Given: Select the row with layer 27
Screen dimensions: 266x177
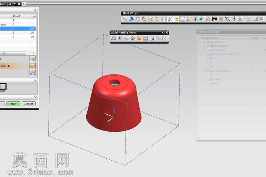Looking at the screenshot, I should tap(18, 33).
